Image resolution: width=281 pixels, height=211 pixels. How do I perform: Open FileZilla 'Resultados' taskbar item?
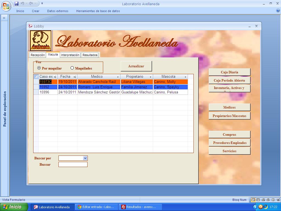click(x=140, y=207)
